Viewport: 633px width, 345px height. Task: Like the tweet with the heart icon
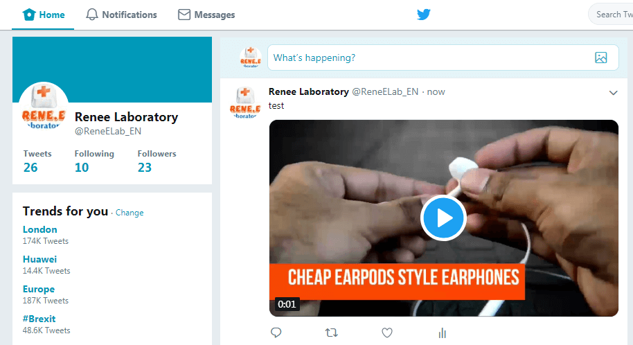click(x=387, y=333)
